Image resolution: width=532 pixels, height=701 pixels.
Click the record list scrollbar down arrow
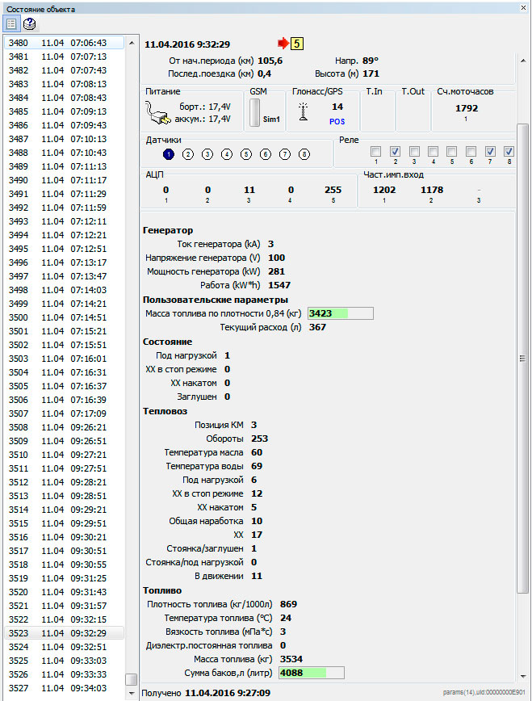(132, 694)
